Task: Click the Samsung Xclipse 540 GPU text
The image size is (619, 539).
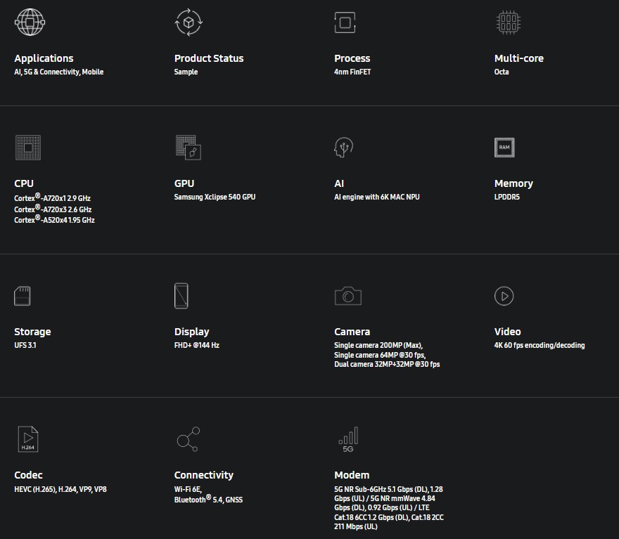Action: tap(215, 197)
